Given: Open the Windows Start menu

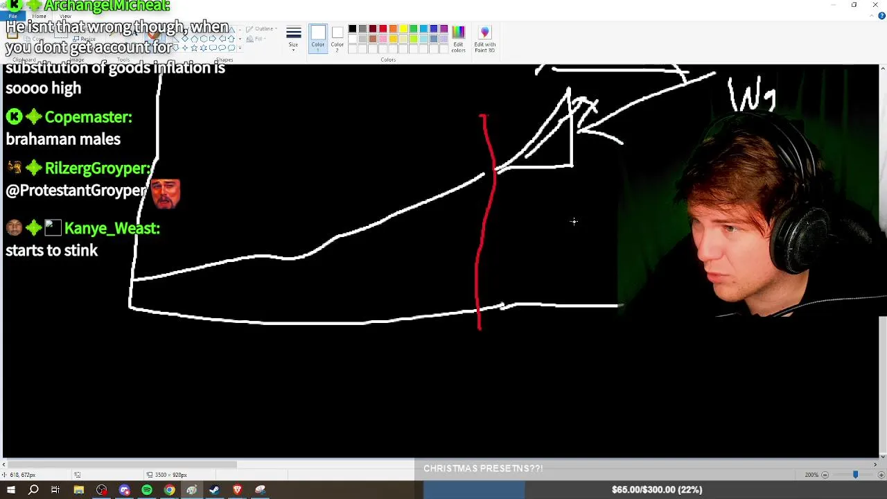Looking at the screenshot, I should tap(11, 490).
